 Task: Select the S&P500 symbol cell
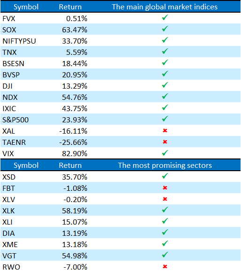26,120
